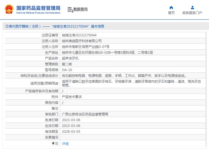Click the lightbulb icon beside 注

pos(53,143)
